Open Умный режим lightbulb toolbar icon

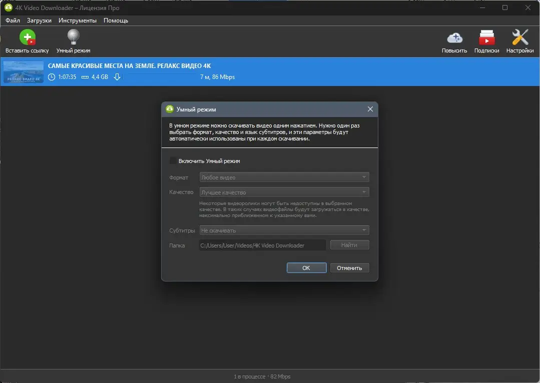(x=74, y=37)
